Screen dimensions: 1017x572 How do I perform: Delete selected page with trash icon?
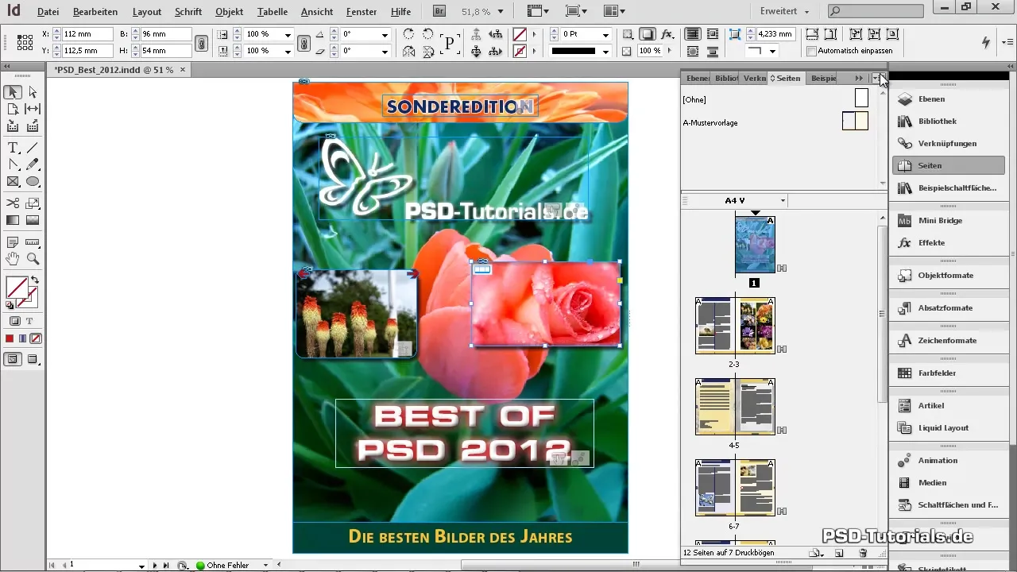click(863, 553)
